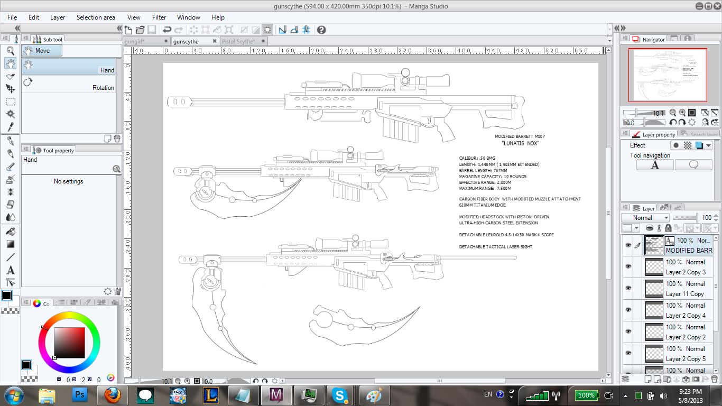Click layer opacity slider

(686, 218)
